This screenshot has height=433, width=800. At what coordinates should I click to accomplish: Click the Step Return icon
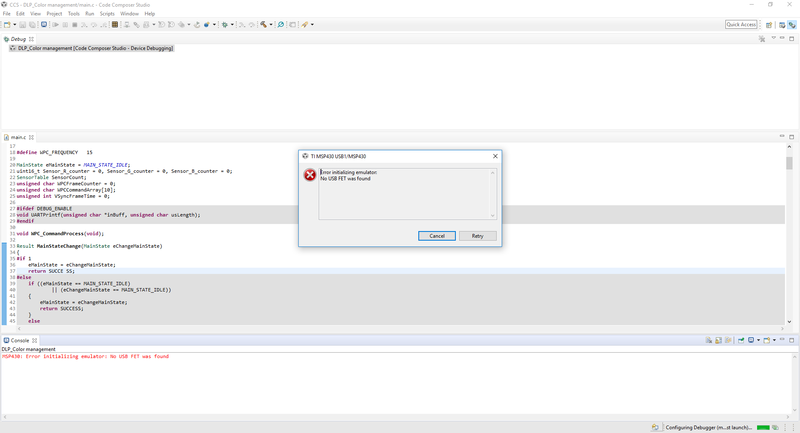[104, 25]
